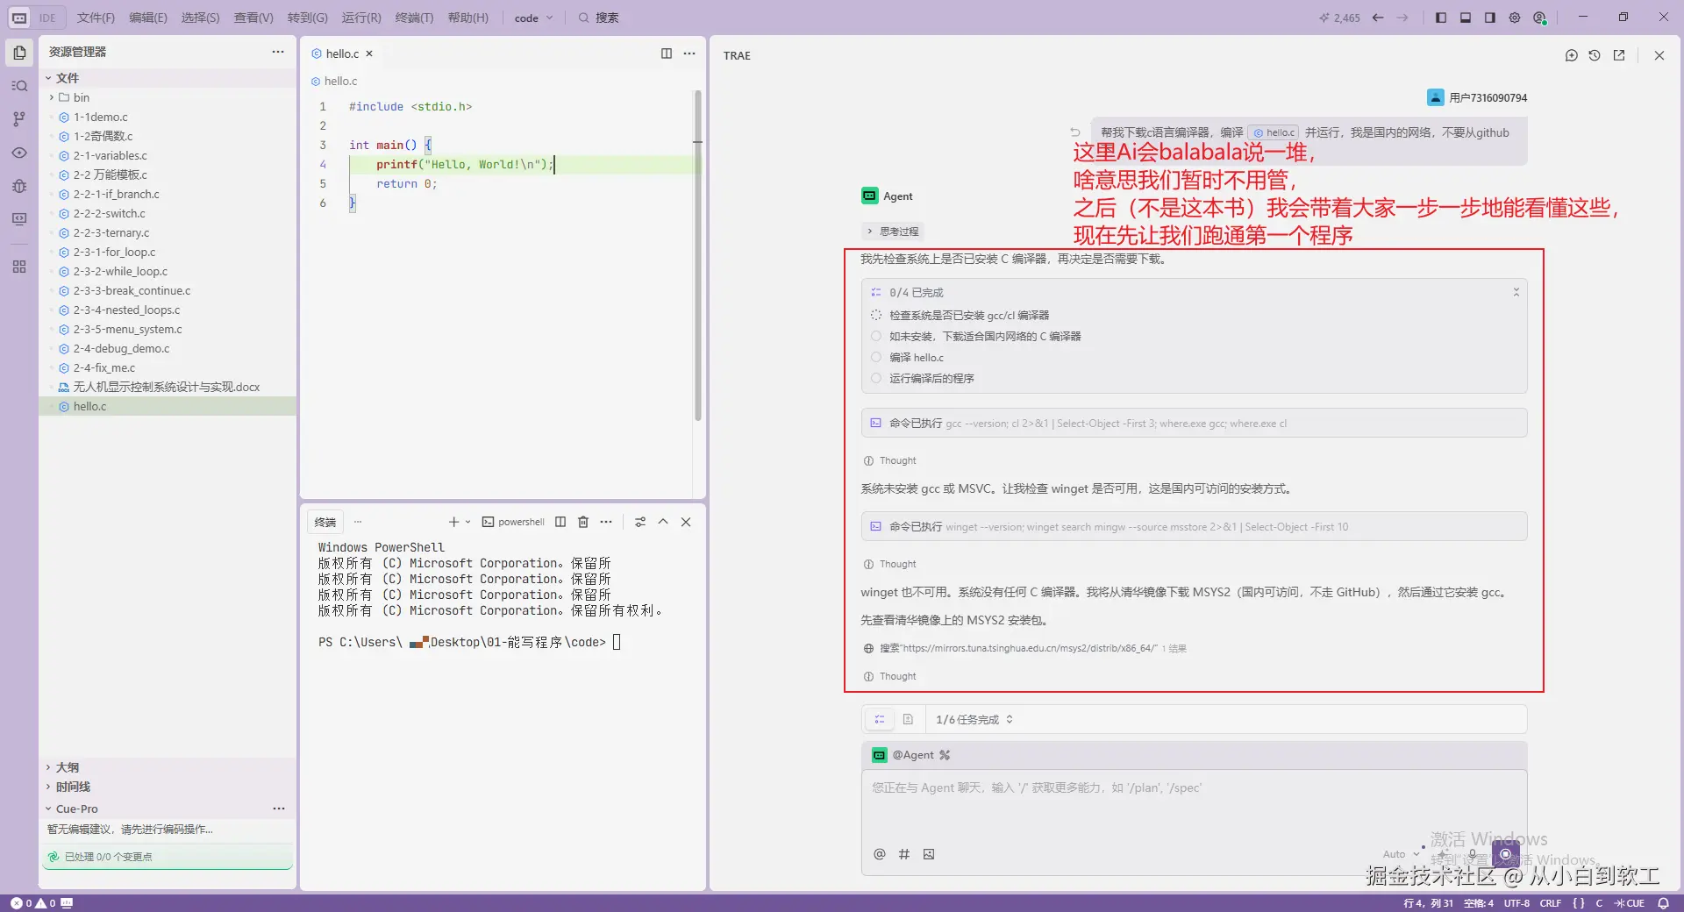
Task: Open the Run and Debug view
Action: pyautogui.click(x=19, y=186)
